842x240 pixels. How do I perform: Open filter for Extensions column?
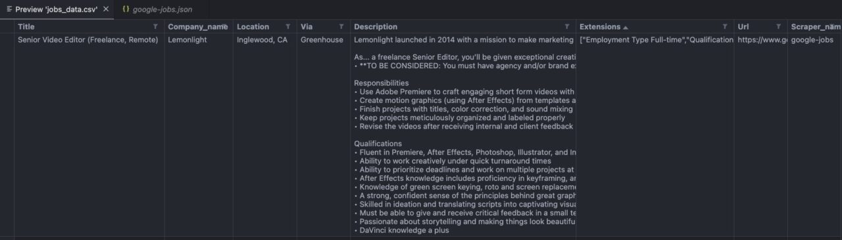click(725, 27)
